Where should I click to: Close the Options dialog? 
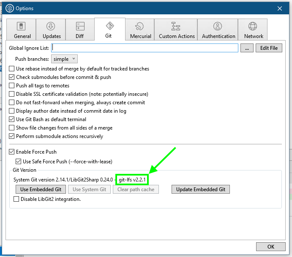(279, 8)
